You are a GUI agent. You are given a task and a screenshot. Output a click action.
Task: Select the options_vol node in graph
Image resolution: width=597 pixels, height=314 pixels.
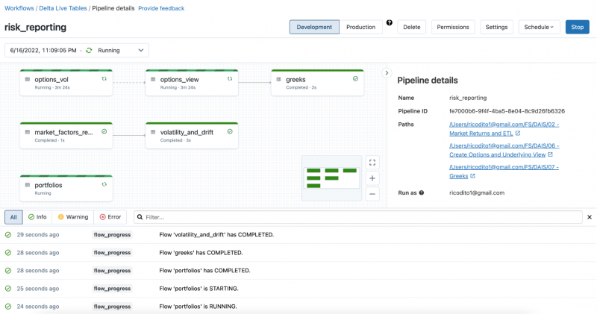point(66,83)
